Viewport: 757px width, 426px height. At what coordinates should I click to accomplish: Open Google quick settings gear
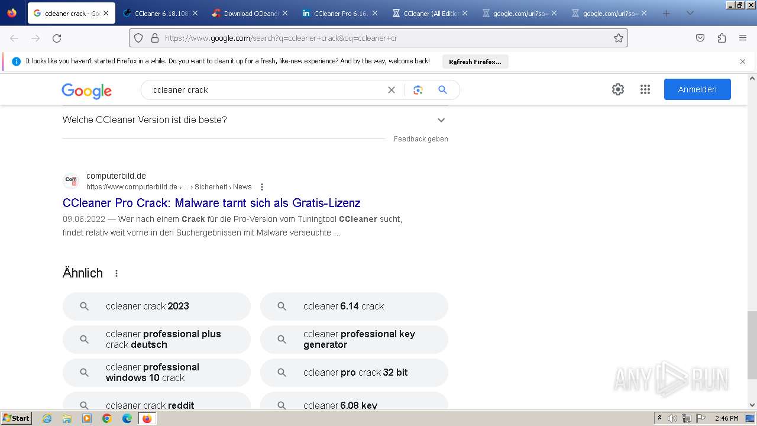(x=618, y=89)
